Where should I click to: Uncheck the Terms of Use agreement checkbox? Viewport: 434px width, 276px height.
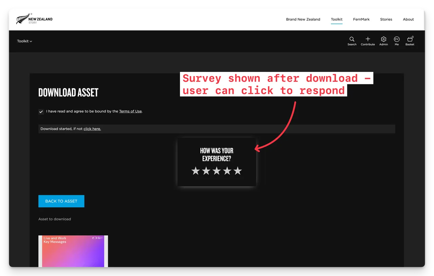tap(41, 112)
